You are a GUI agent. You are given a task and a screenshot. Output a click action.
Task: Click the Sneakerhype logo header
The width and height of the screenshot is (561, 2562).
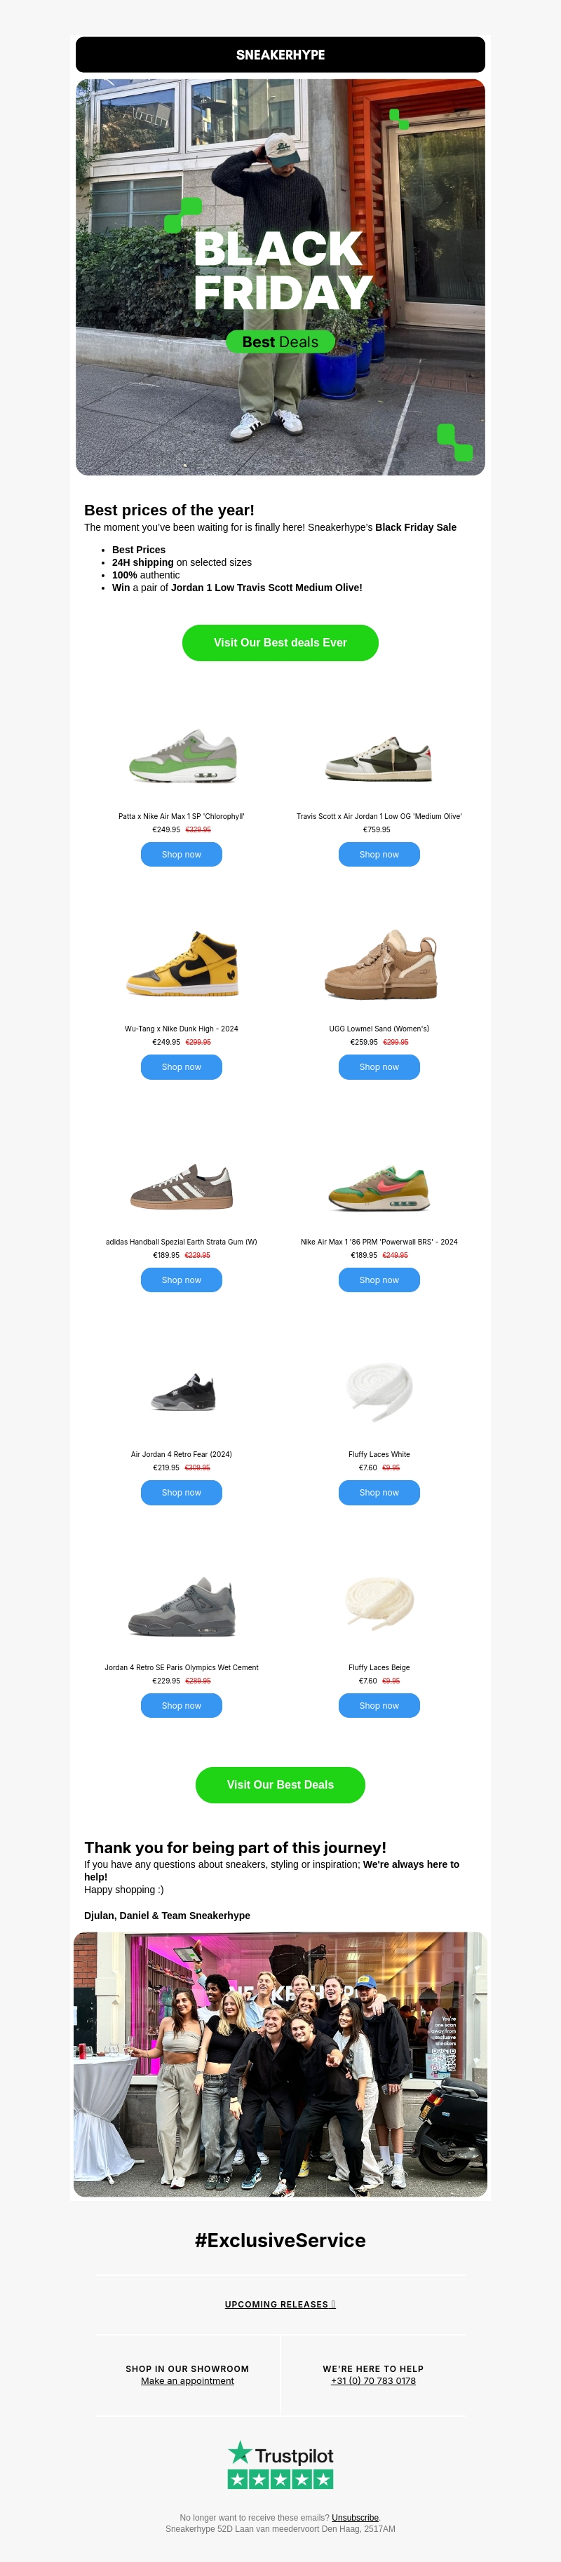[280, 55]
